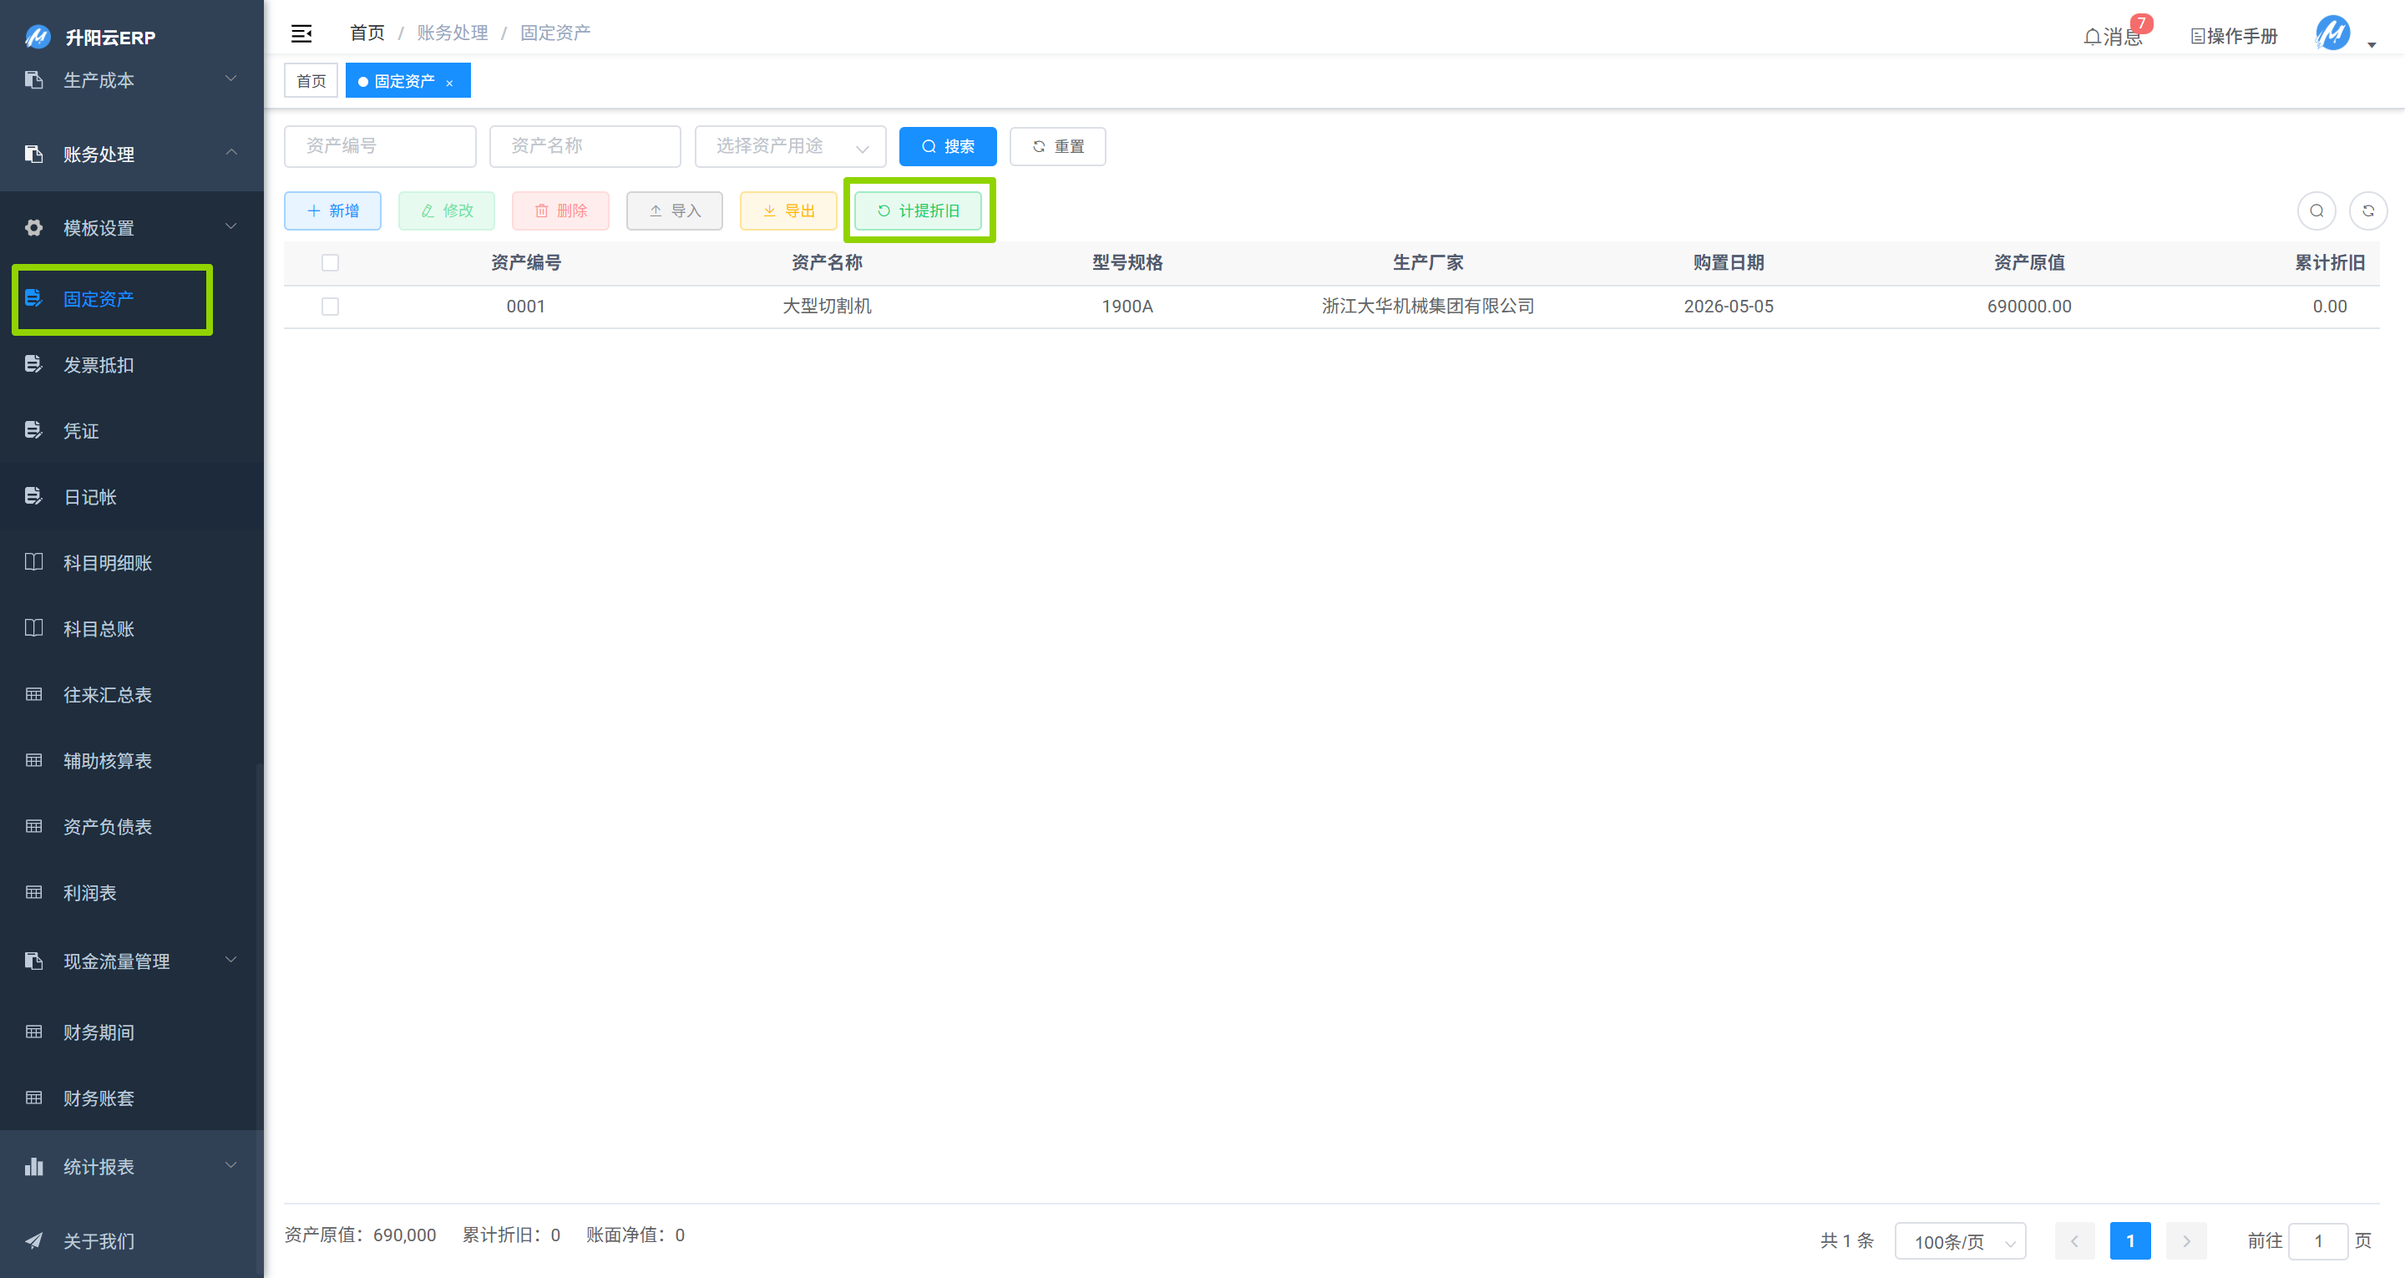Select page 1 in pagination
Image resolution: width=2405 pixels, height=1278 pixels.
click(x=2129, y=1241)
